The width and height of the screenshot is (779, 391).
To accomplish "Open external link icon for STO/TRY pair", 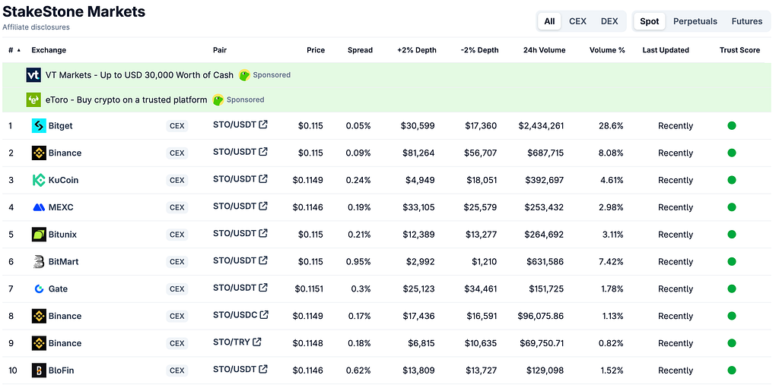I will click(x=257, y=342).
